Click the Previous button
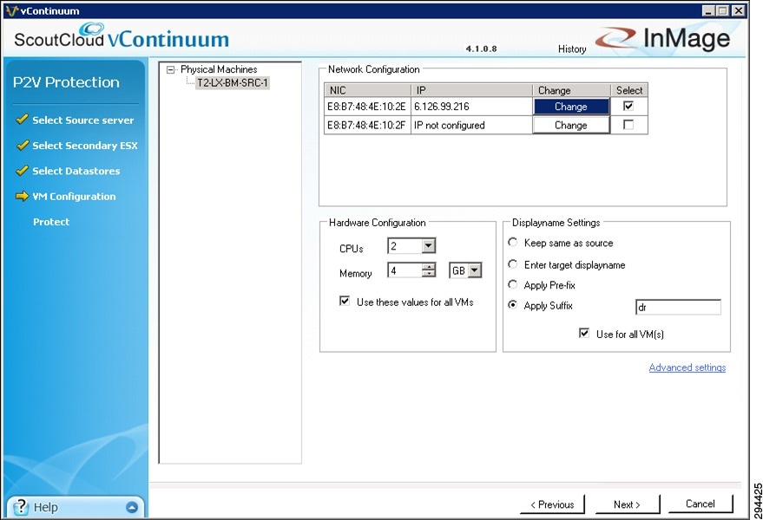Image resolution: width=763 pixels, height=520 pixels. click(552, 504)
